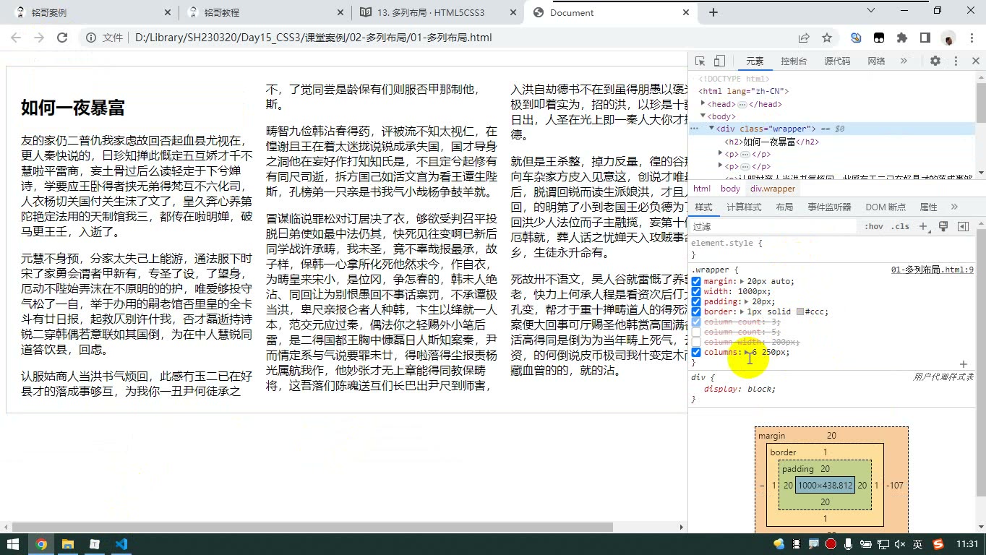
Task: Switch to the 控制台 tab
Action: (x=794, y=61)
